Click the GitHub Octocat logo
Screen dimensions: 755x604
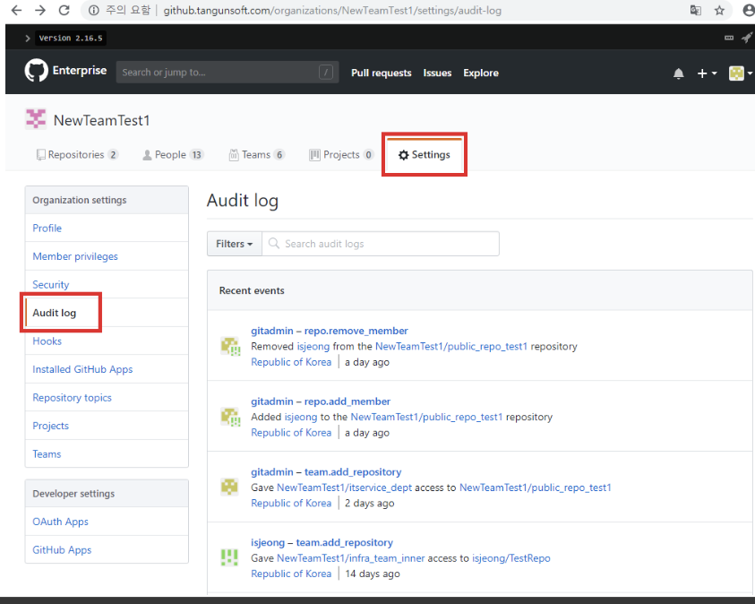[x=36, y=70]
